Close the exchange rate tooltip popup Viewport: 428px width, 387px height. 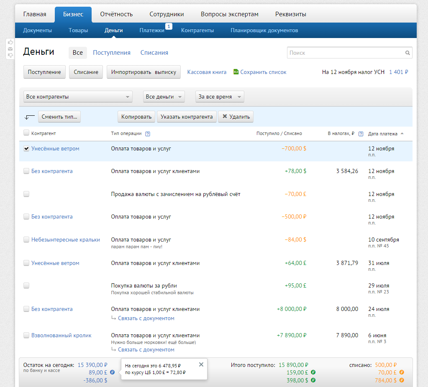tap(201, 364)
